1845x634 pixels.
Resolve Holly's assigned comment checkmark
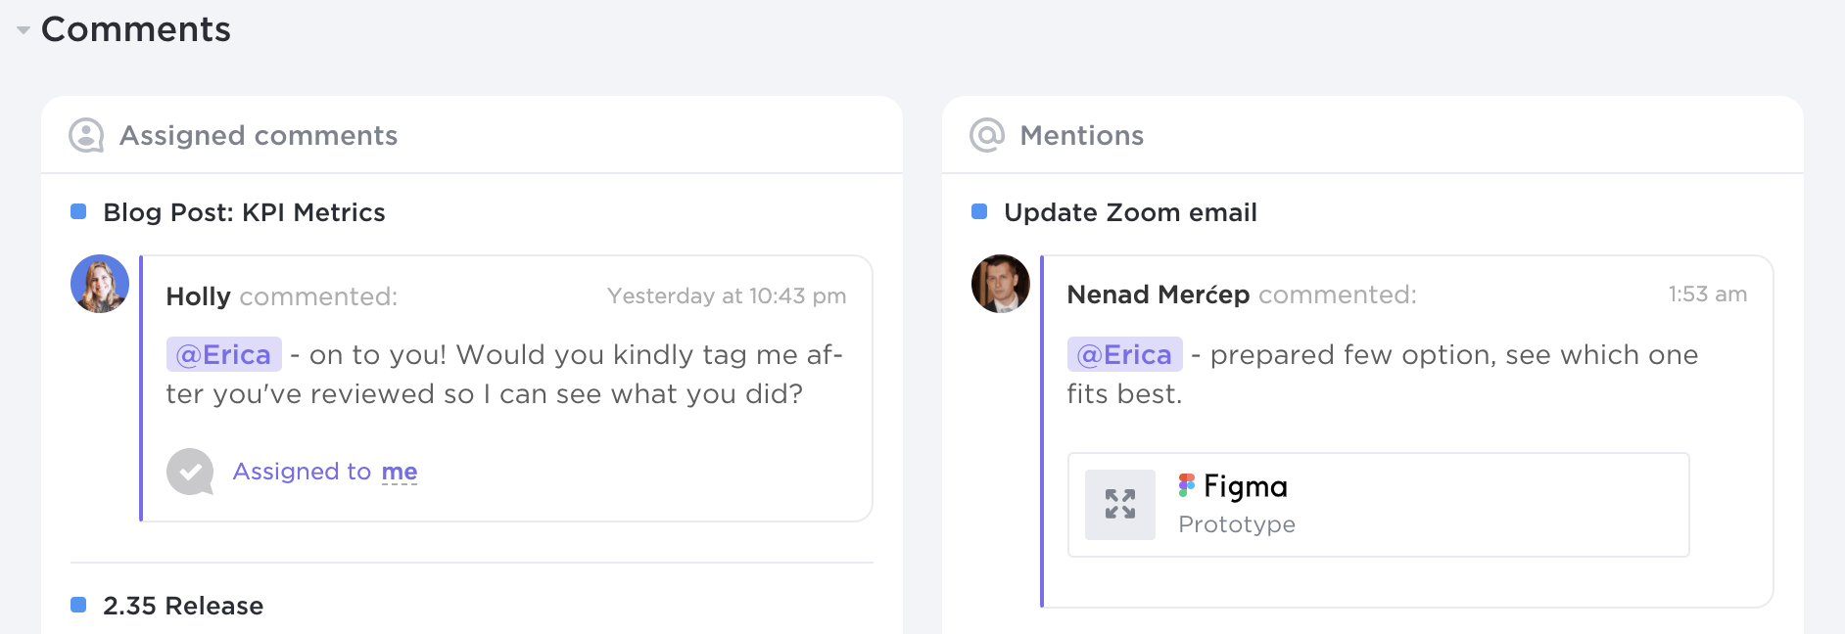point(190,472)
